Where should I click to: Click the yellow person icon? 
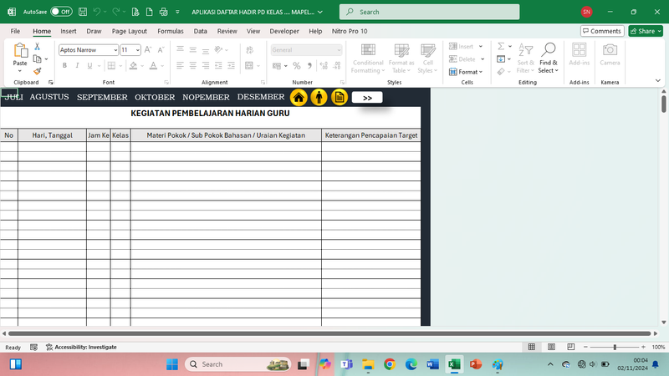[x=319, y=98]
